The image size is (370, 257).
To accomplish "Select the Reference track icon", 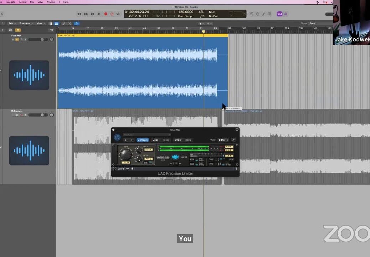I will (29, 151).
